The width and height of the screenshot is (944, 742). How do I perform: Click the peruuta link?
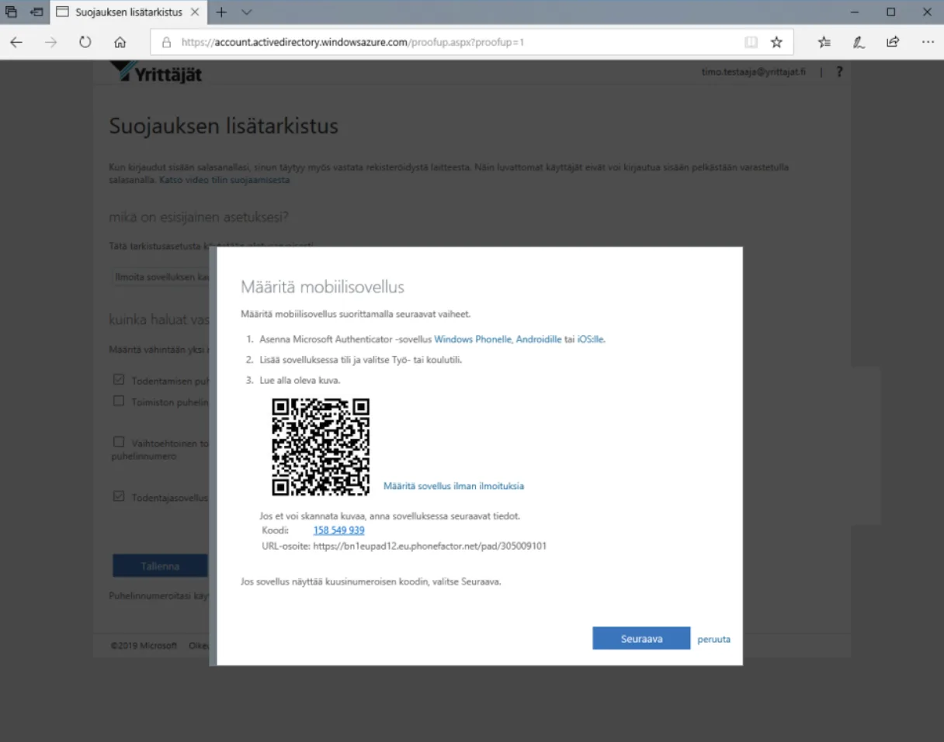coord(713,640)
